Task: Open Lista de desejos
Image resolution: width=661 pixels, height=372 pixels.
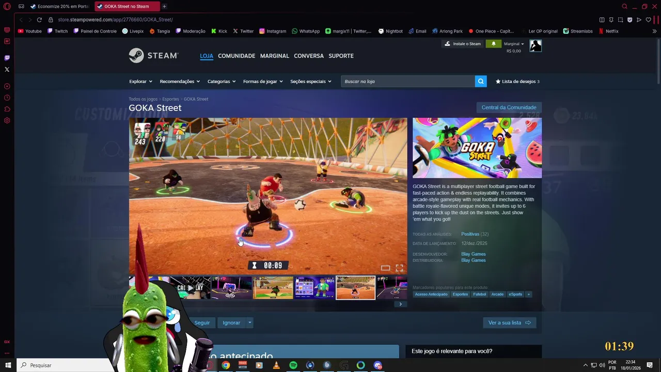Action: click(x=517, y=81)
